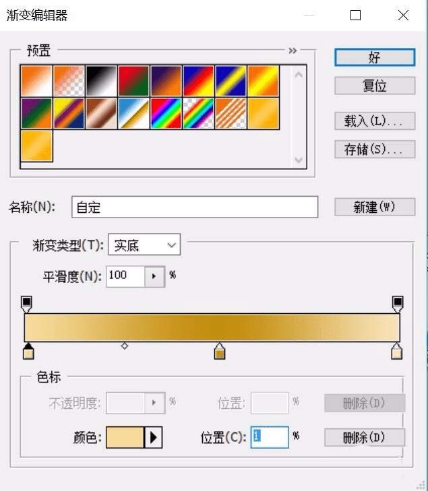Click the 新建(W) new gradient button
This screenshot has width=428, height=491.
click(x=375, y=207)
